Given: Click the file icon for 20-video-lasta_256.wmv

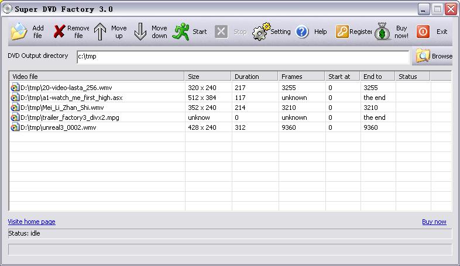Looking at the screenshot, I should coord(15,88).
